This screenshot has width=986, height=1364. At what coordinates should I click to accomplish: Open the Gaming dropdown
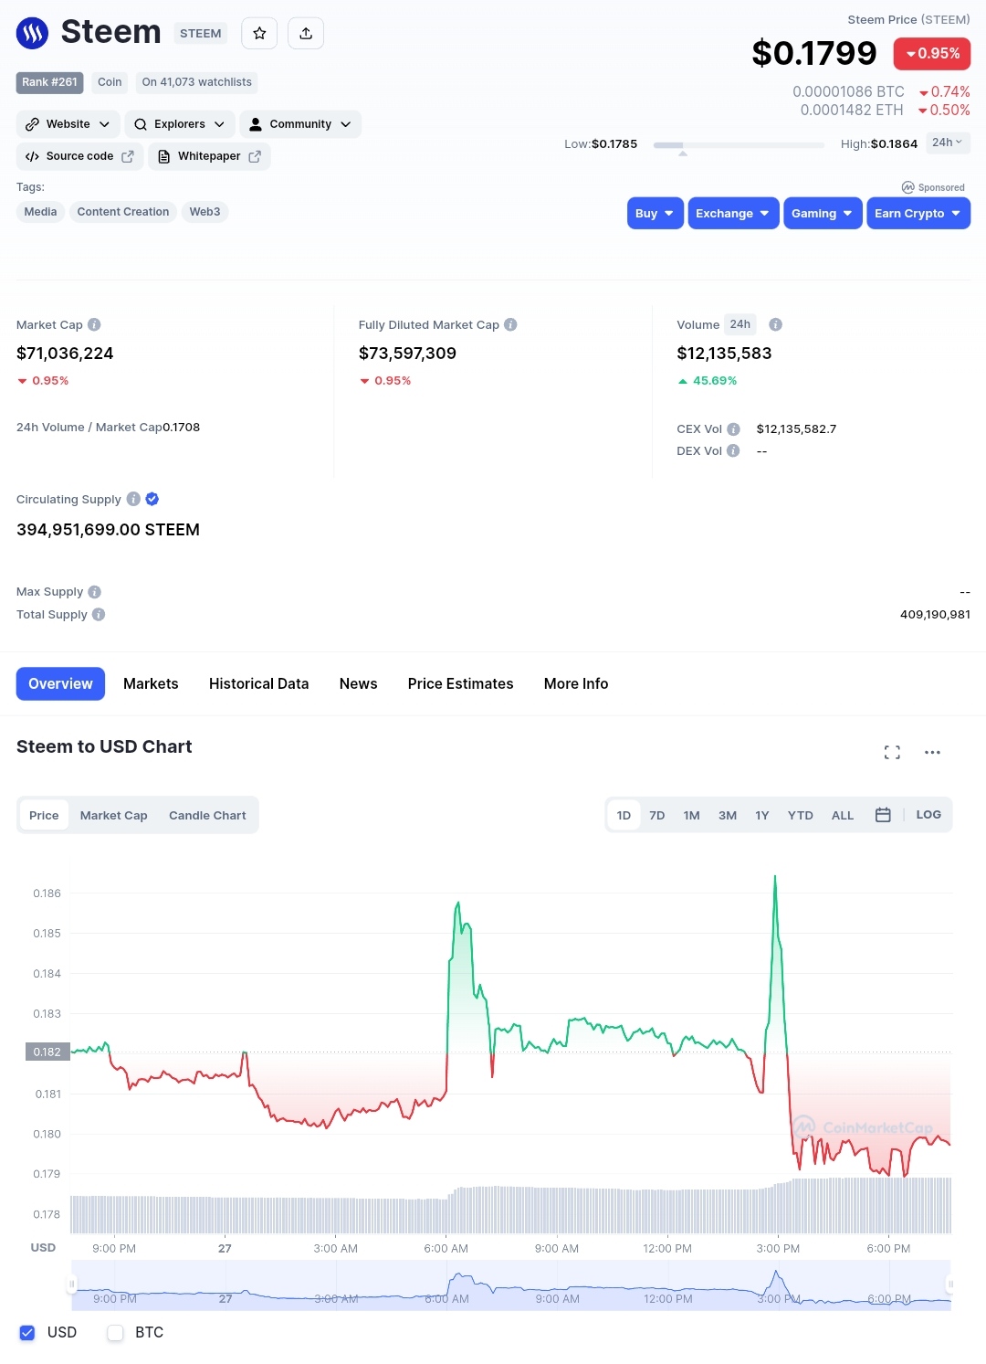tap(822, 213)
